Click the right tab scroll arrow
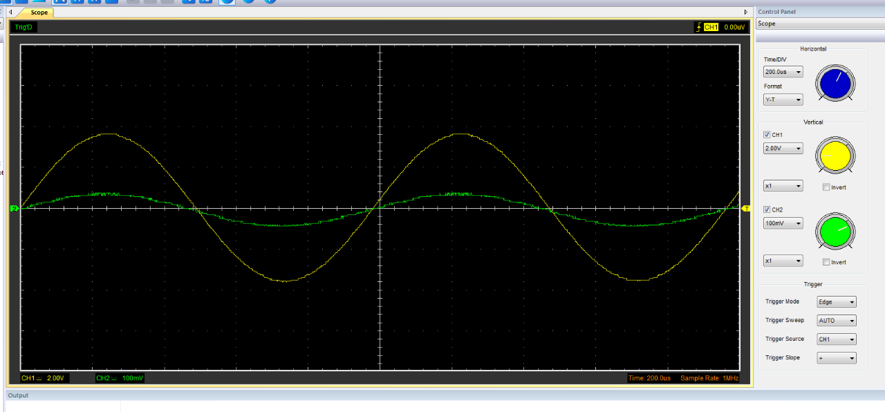The height and width of the screenshot is (412, 885). (x=745, y=12)
